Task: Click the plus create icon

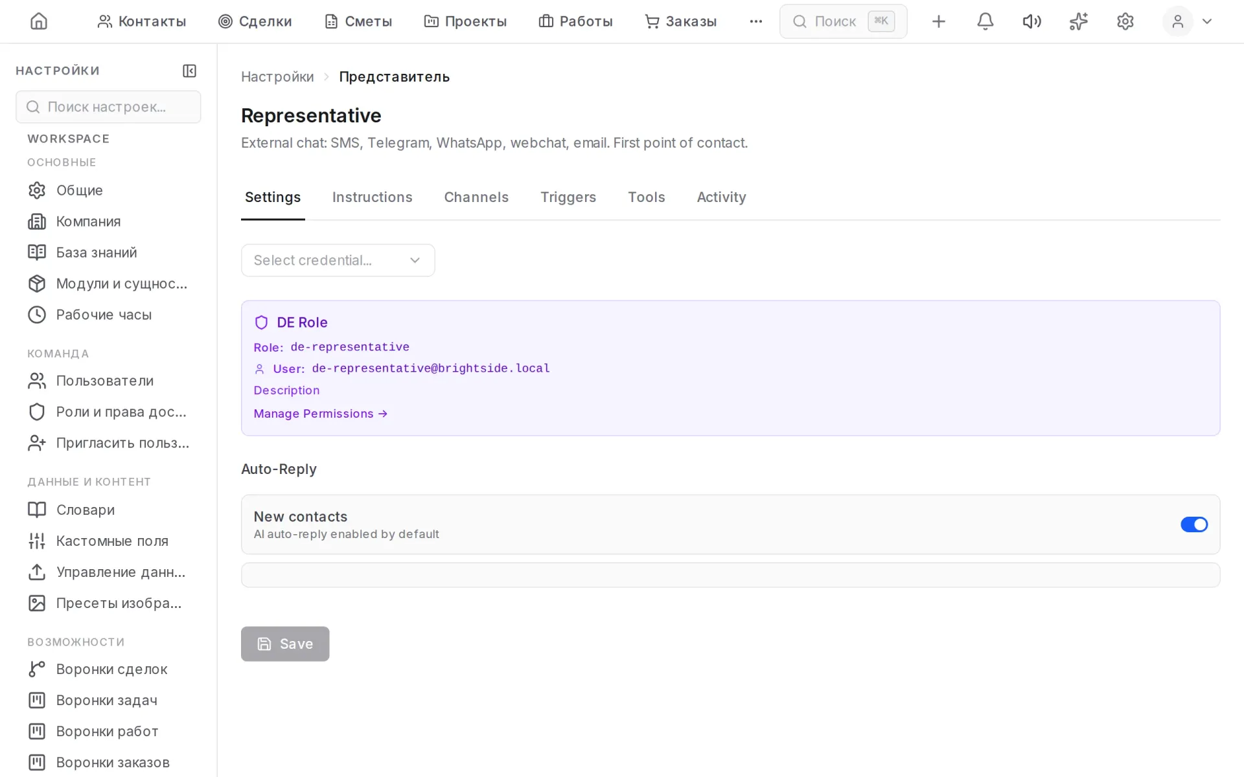Action: pyautogui.click(x=938, y=21)
